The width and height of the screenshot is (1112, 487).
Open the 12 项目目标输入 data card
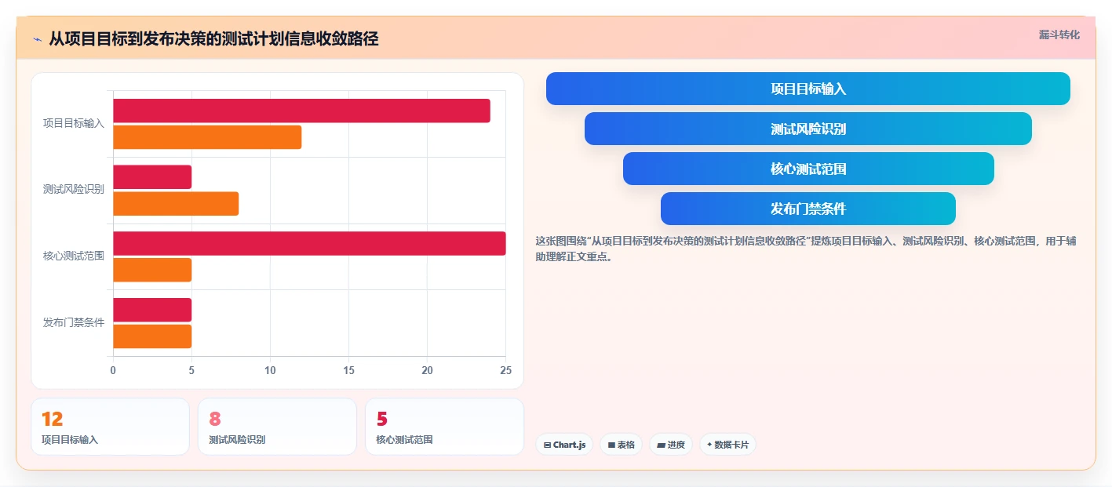tap(111, 427)
